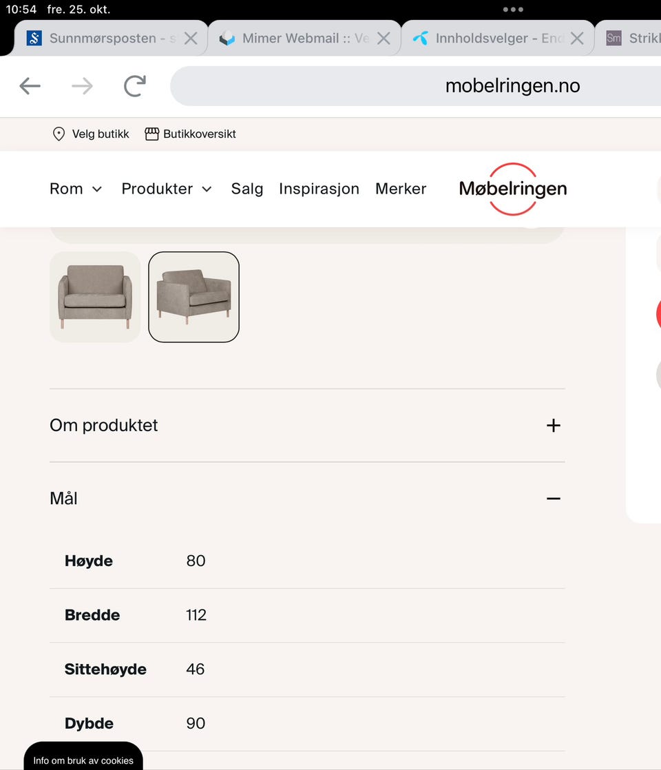Click the Velg butikk location pin icon

pos(59,134)
